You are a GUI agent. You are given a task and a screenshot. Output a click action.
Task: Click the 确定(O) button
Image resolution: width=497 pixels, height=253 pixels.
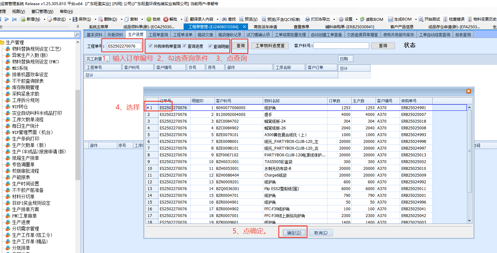click(294, 233)
